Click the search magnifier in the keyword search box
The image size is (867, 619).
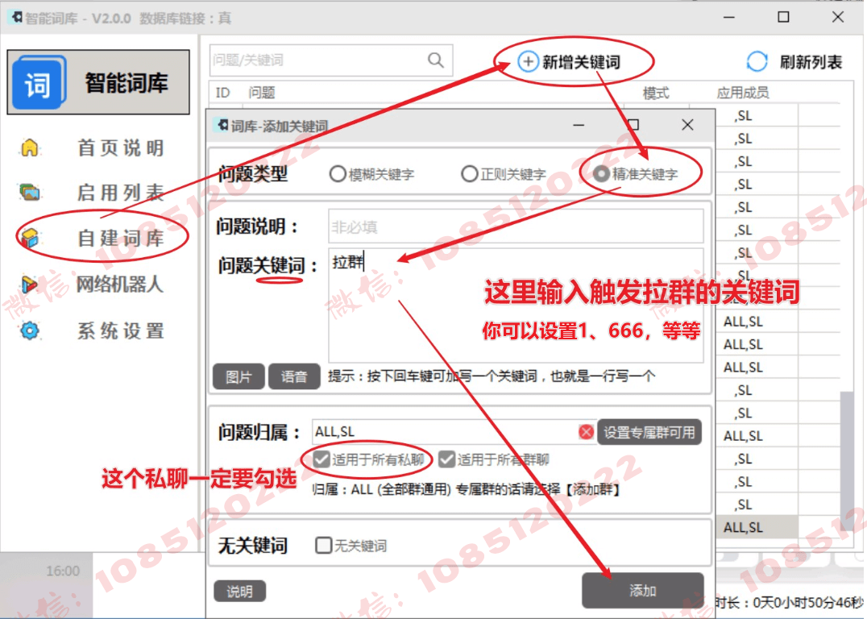[436, 60]
